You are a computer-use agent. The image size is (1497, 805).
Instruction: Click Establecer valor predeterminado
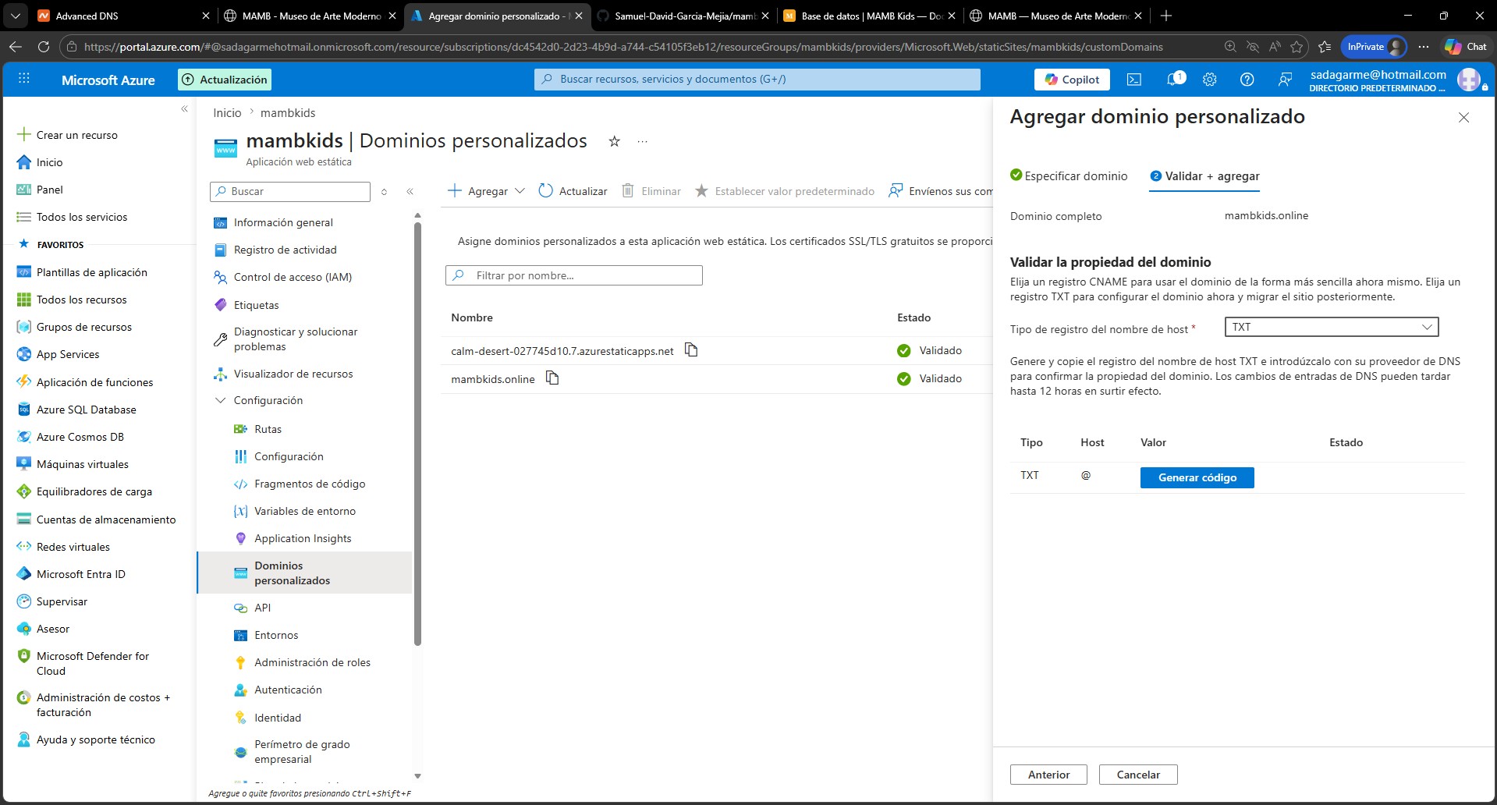tap(784, 191)
